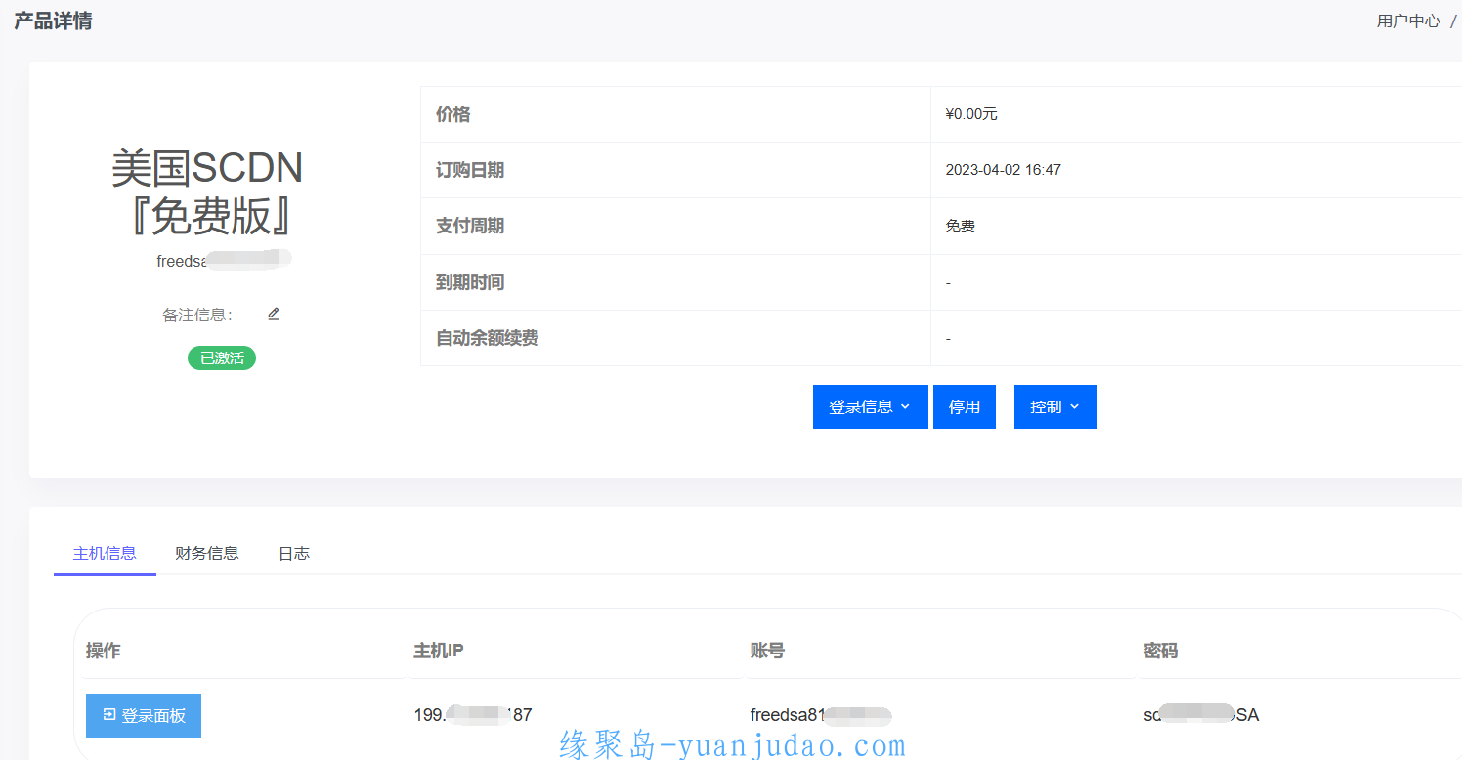Click the 自动余额续费 row label
1462x760 pixels.
pyautogui.click(x=487, y=338)
